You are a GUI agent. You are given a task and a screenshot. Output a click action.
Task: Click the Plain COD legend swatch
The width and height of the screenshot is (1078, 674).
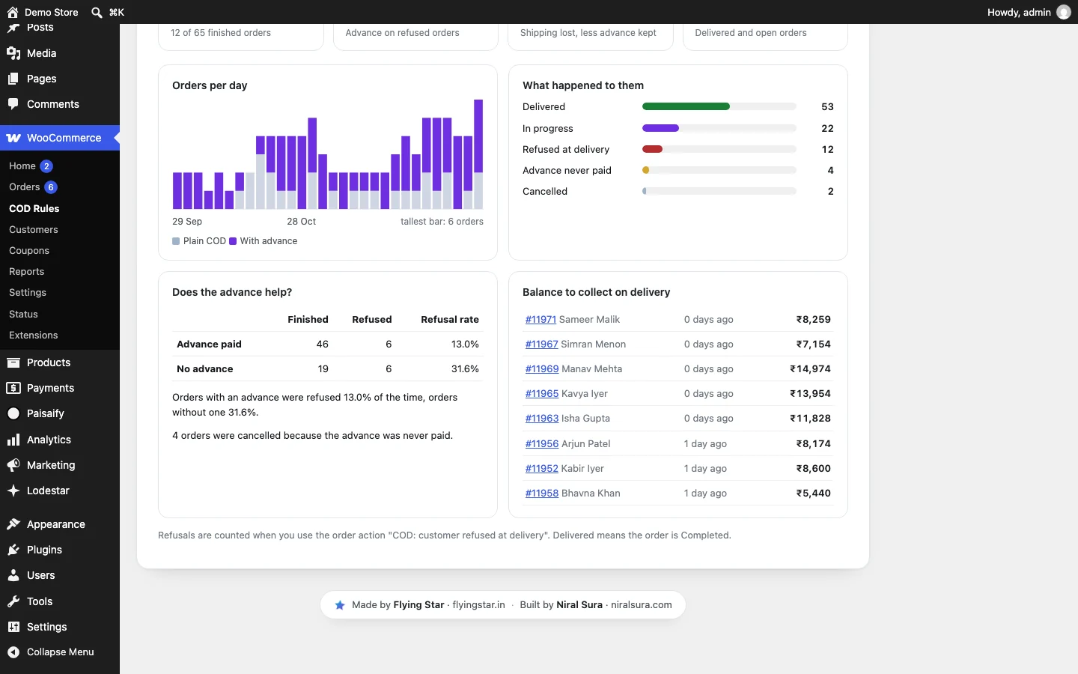tap(176, 241)
